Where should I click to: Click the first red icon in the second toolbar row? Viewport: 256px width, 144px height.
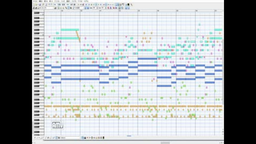108,8
